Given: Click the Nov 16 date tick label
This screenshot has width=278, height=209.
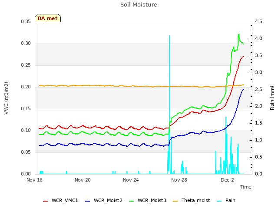Looking at the screenshot, I should point(34,180).
